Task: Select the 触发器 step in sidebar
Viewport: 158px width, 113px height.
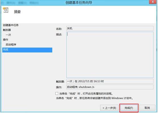Action: pyautogui.click(x=7, y=30)
